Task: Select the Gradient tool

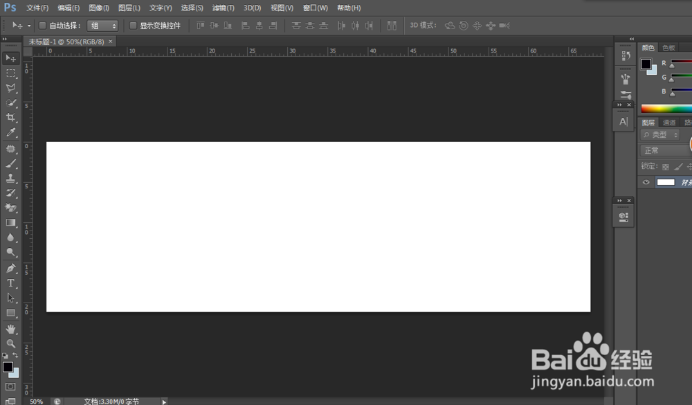Action: (10, 223)
